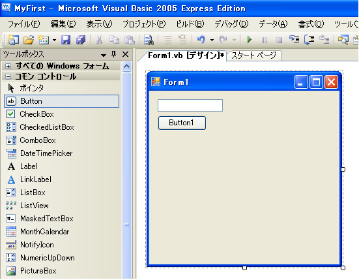Select the MonthCalendar control
The height and width of the screenshot is (280, 359).
tap(61, 232)
